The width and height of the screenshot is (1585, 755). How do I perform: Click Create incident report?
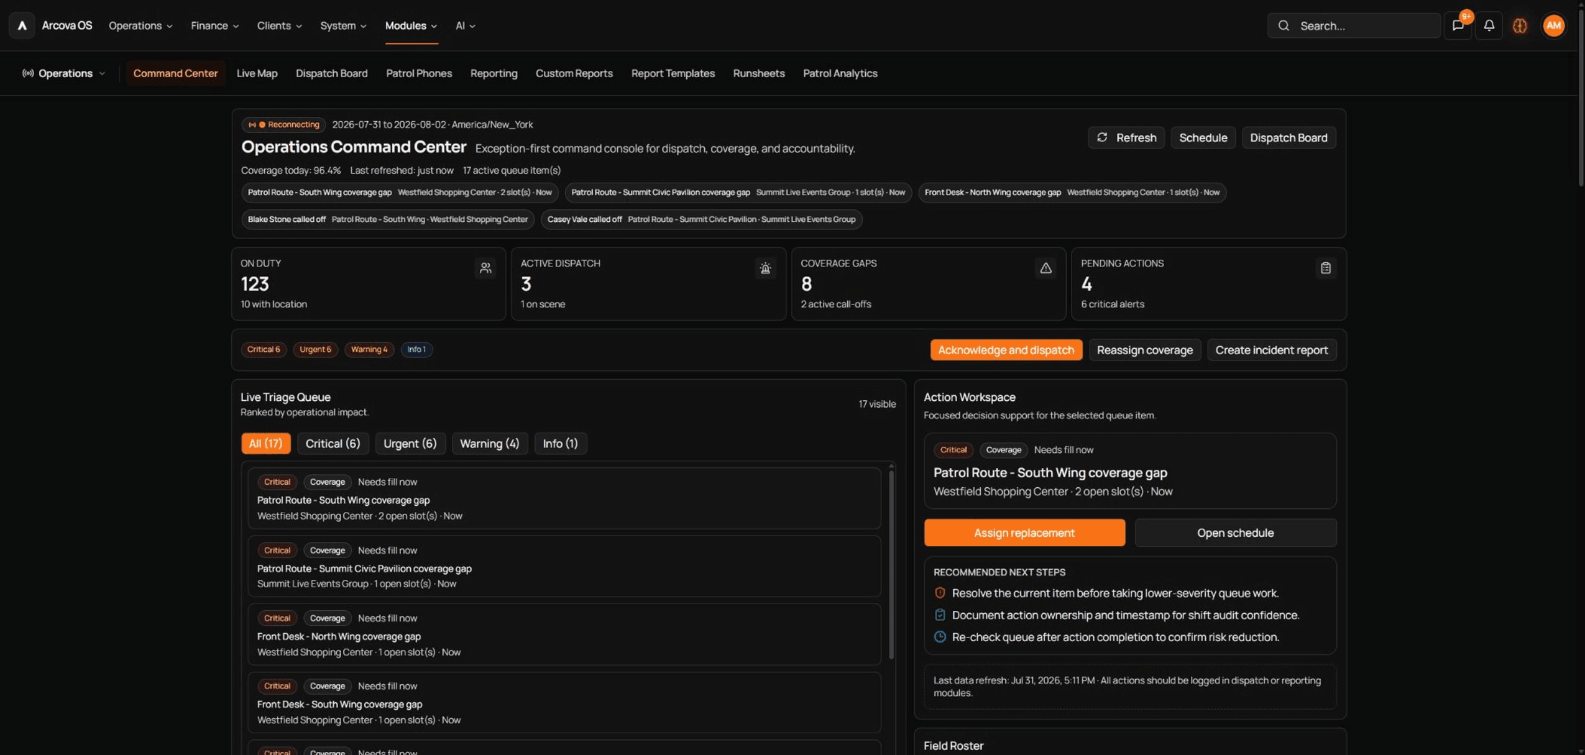click(x=1271, y=350)
